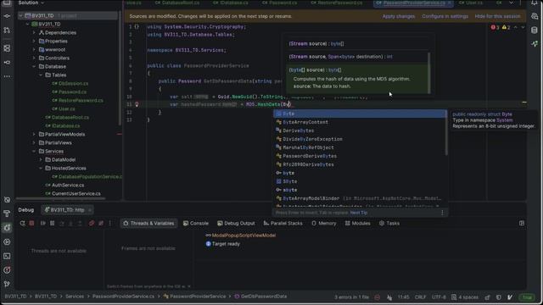Open AuthService.cs in solution tree
543x305 pixels.
tap(68, 185)
